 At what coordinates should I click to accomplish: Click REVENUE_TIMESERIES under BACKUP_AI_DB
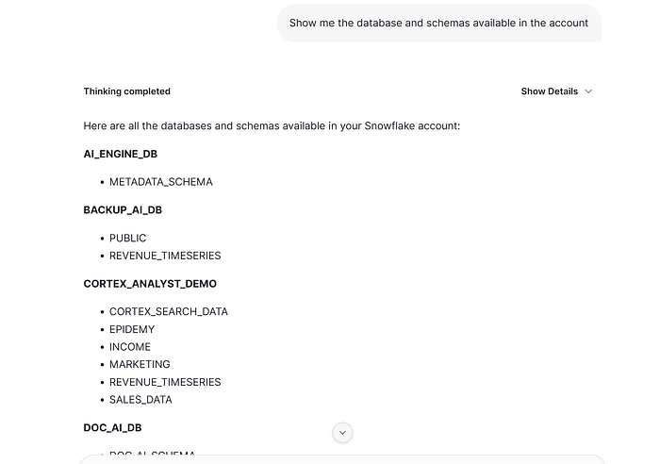click(164, 256)
